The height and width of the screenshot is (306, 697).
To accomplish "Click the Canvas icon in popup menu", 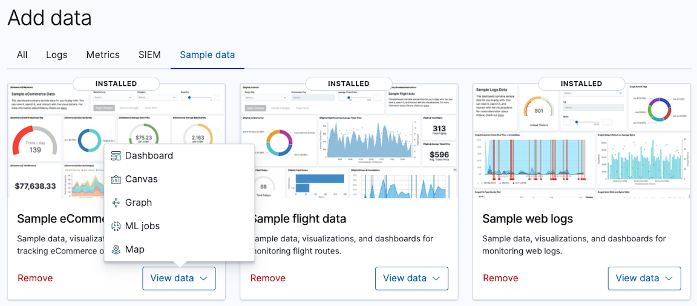I will 116,180.
